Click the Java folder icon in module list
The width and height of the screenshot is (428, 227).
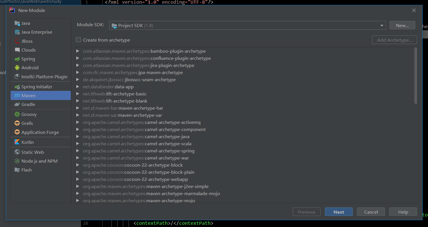(x=17, y=23)
